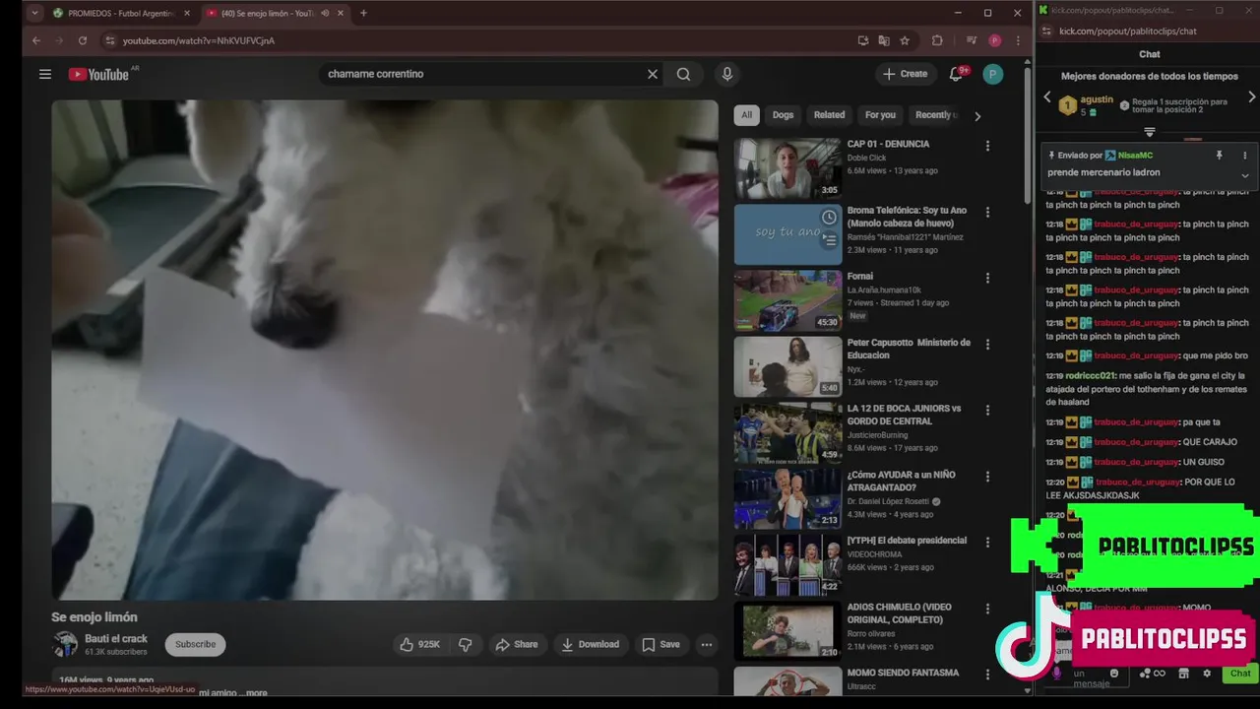Select the Dogs filter chip
The image size is (1260, 709).
click(783, 115)
